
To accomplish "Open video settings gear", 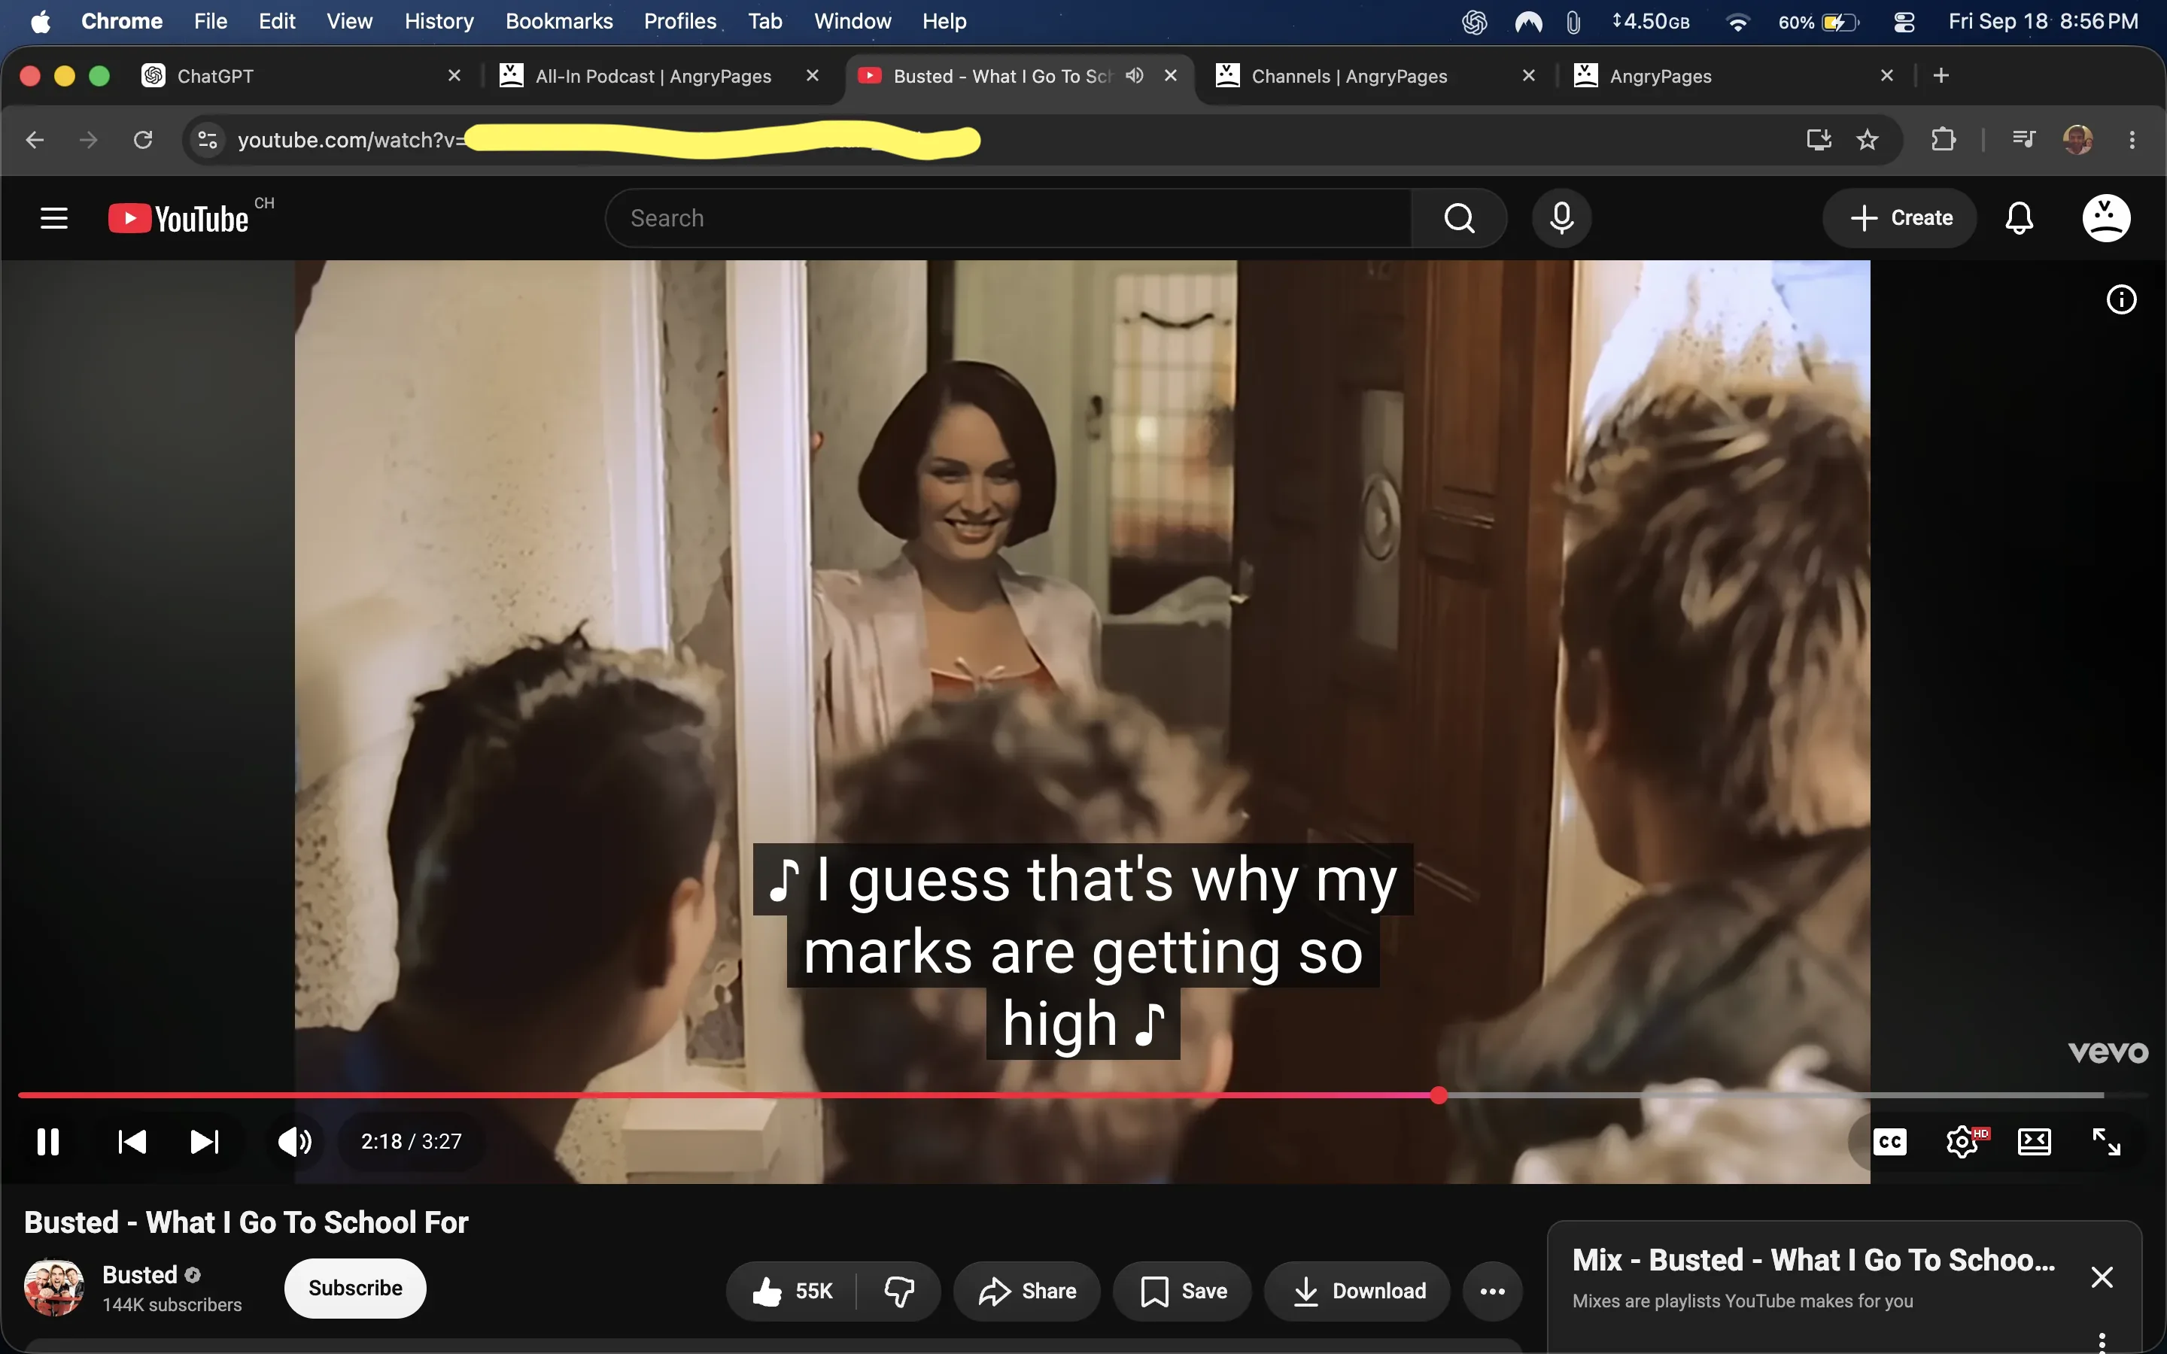I will (x=1962, y=1141).
